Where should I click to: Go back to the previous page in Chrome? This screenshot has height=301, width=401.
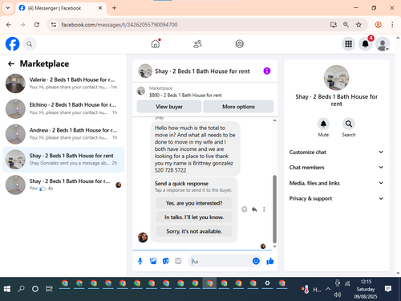[9, 25]
